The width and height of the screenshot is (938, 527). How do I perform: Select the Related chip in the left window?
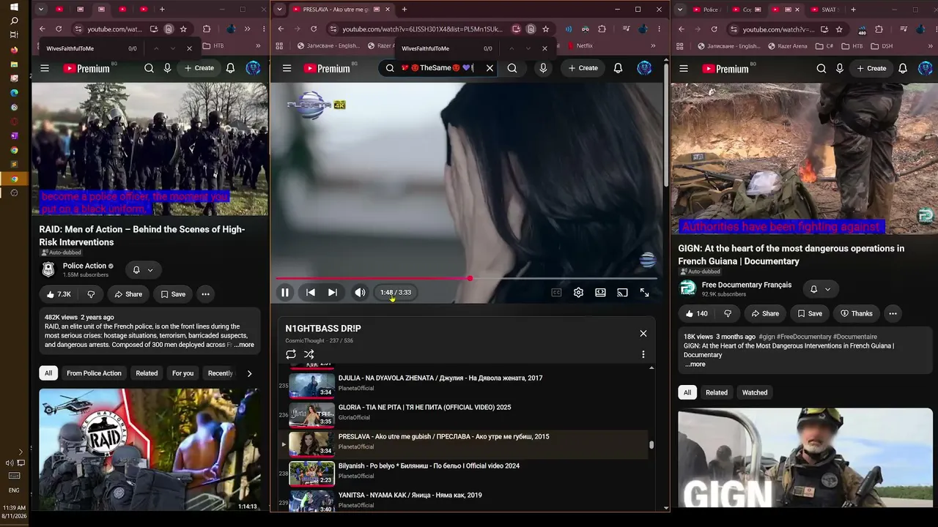tap(147, 373)
